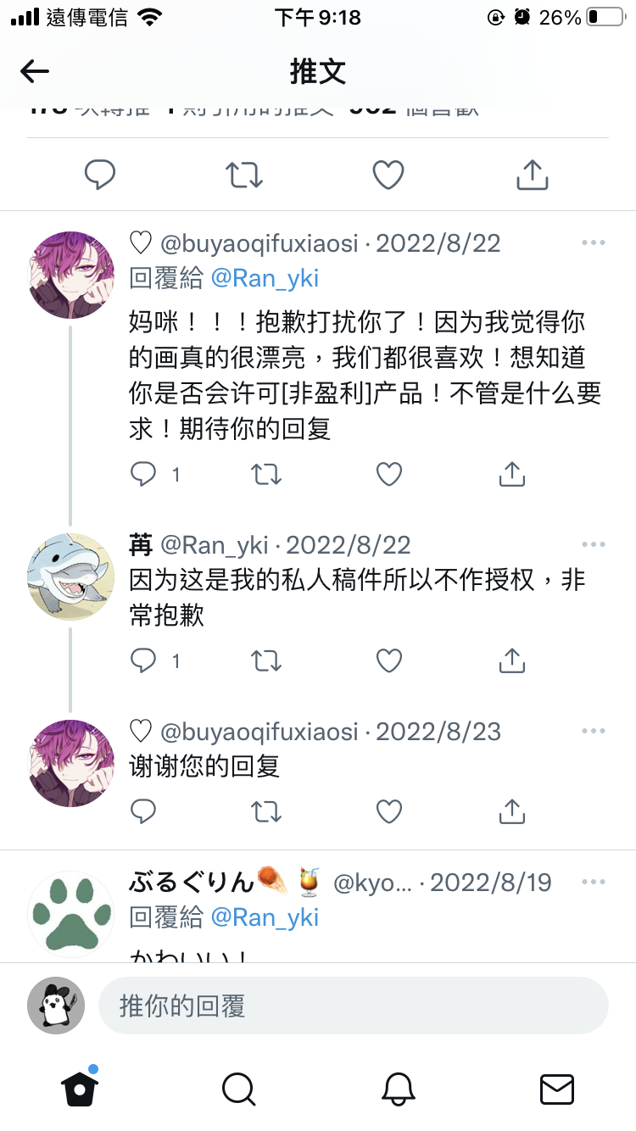Tap the back arrow next to 推文
Screen dimensions: 636x1131
(35, 72)
